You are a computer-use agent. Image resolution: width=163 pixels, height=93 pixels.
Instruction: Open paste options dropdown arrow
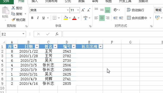pos(5,20)
